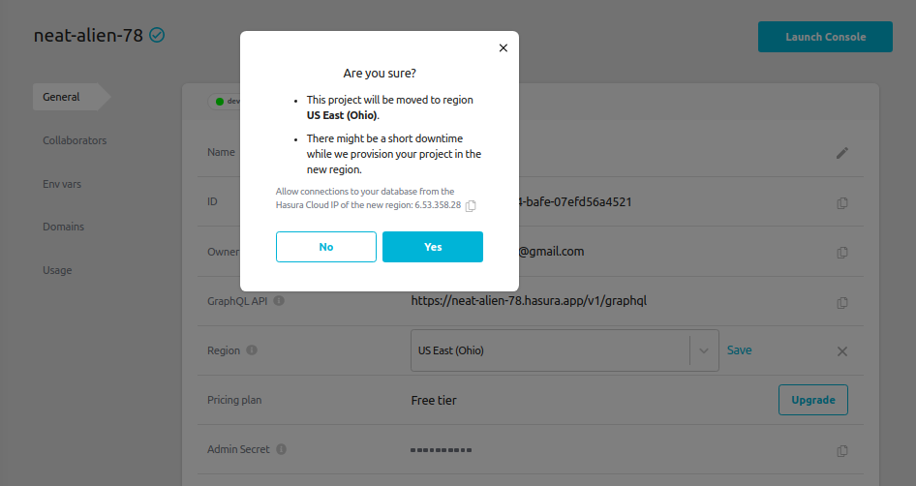Image resolution: width=916 pixels, height=486 pixels.
Task: Open the Collaborators tab
Action: (75, 140)
